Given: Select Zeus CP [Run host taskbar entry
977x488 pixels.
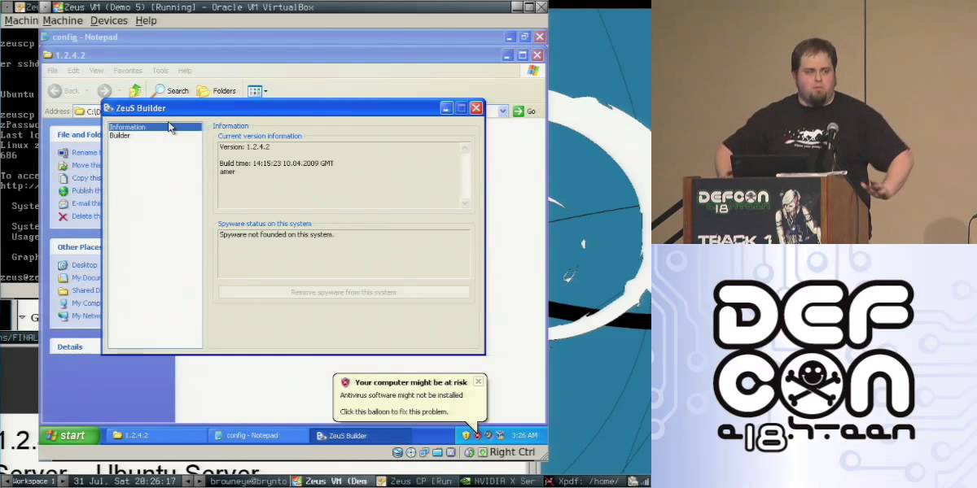Looking at the screenshot, I should (414, 481).
